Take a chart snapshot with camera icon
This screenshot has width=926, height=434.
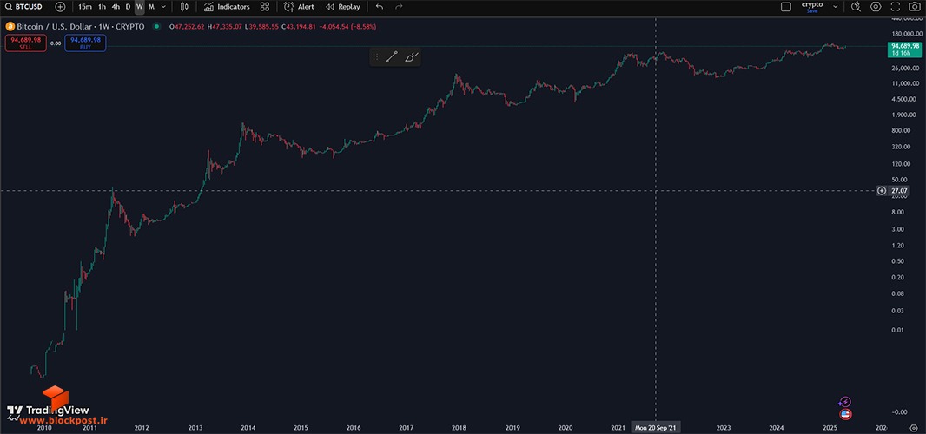(x=915, y=7)
